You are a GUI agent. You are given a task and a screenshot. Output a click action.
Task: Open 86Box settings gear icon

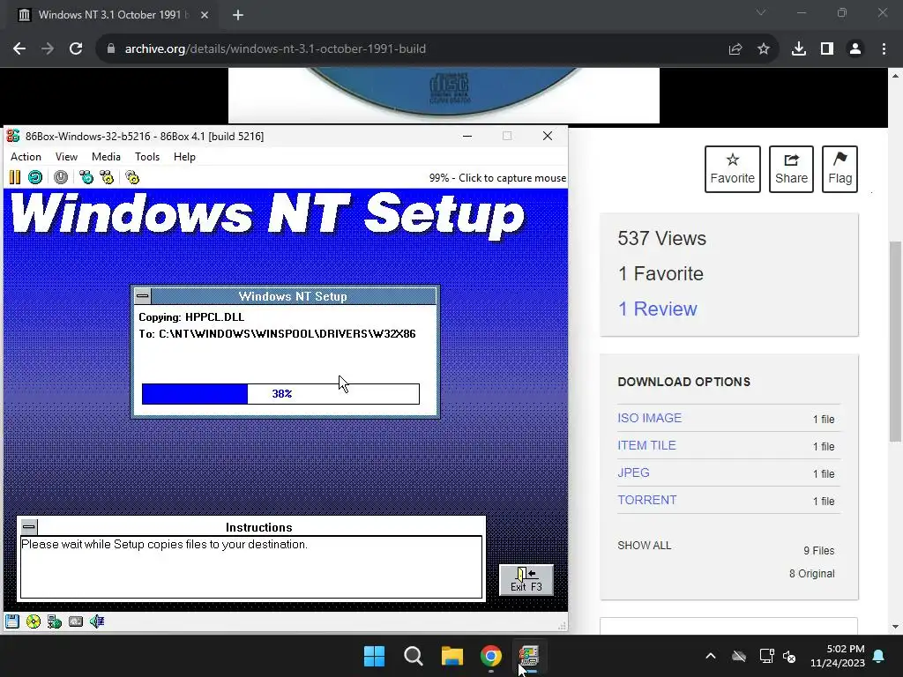(x=132, y=177)
